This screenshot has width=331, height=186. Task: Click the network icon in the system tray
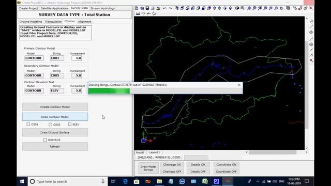(x=264, y=181)
